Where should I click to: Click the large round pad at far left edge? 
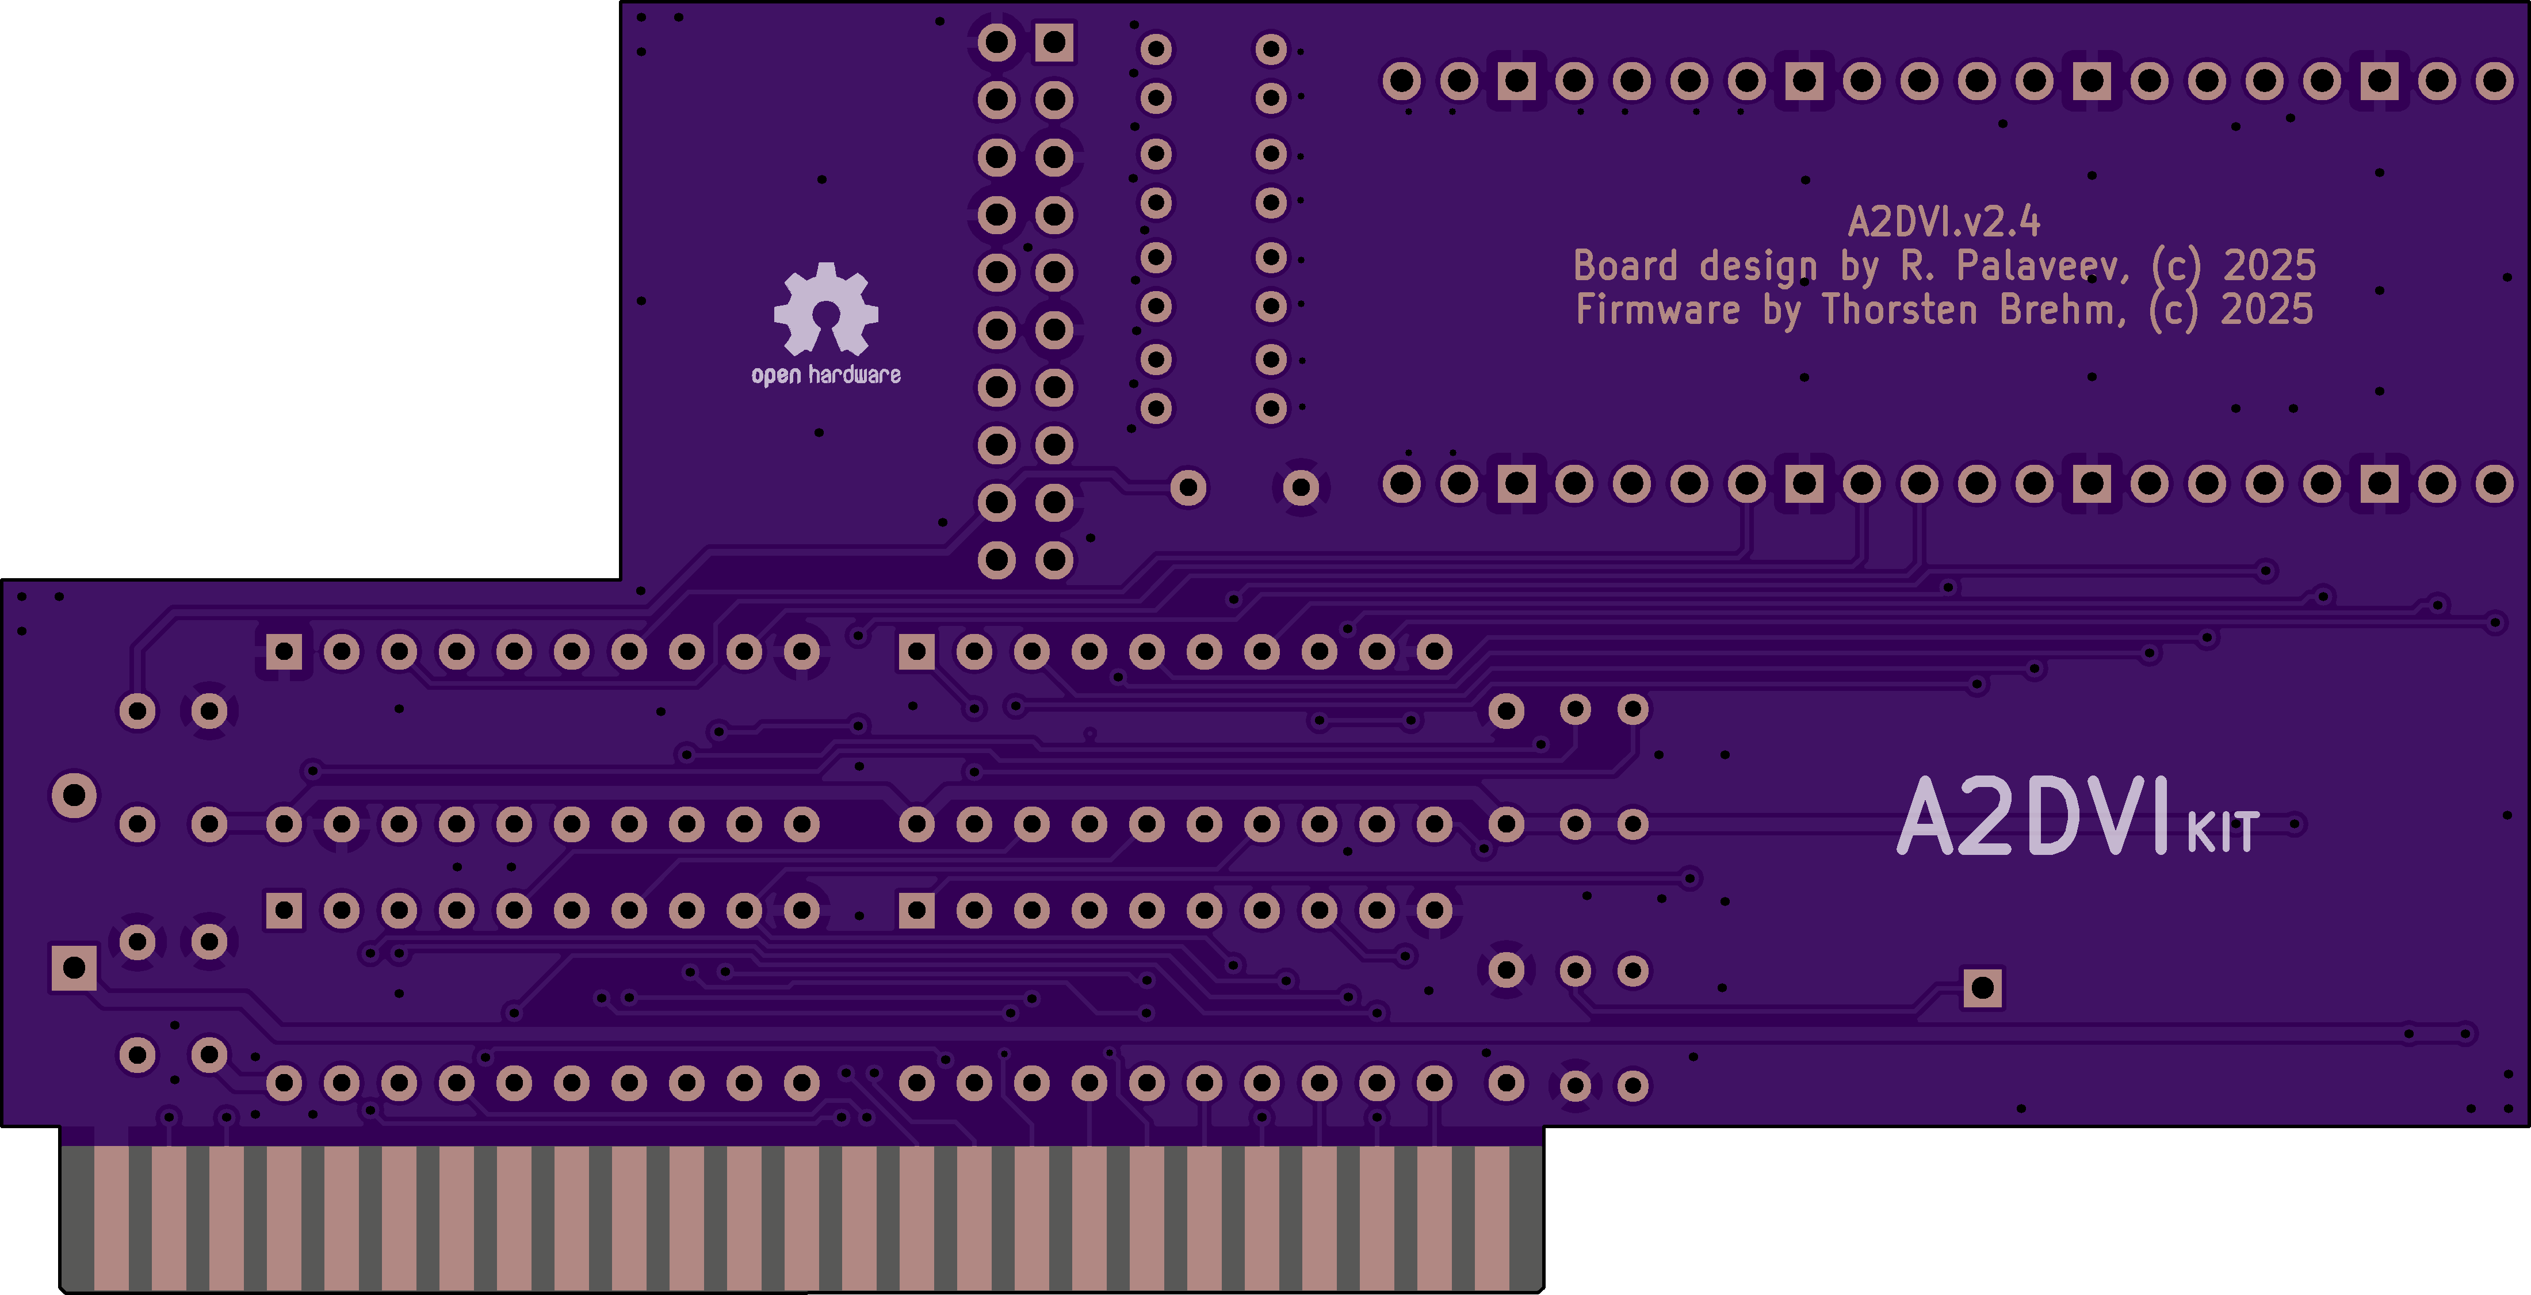click(74, 795)
